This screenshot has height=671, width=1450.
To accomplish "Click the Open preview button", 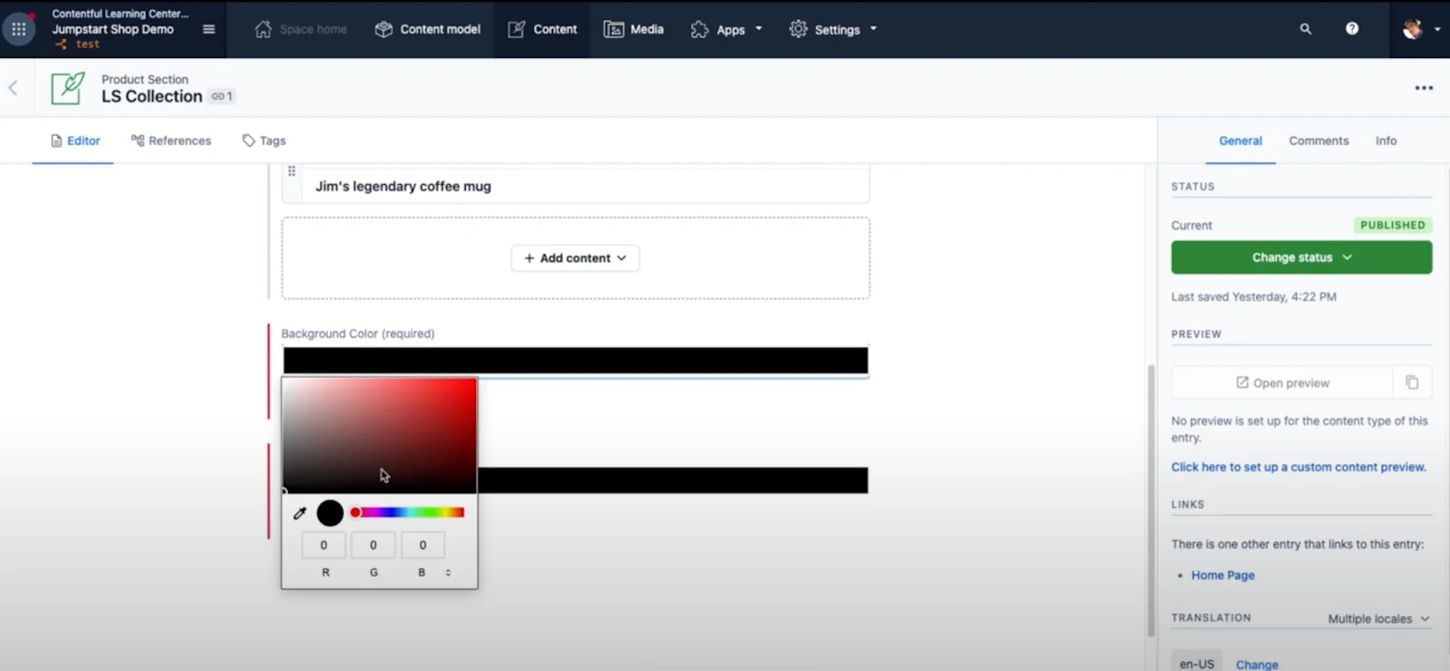I will [x=1282, y=383].
